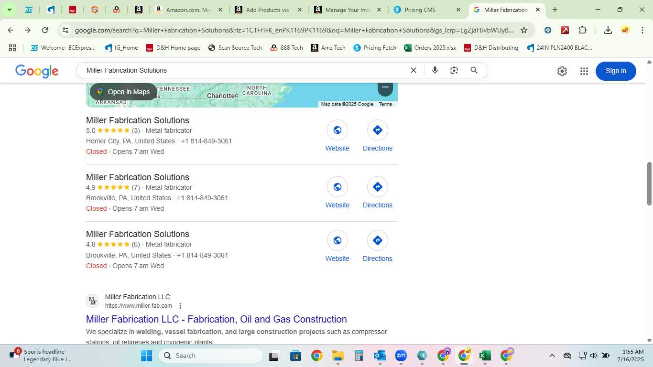Viewport: 653px width, 367px height.
Task: Close the Pricing CMS tab
Action: click(x=458, y=10)
